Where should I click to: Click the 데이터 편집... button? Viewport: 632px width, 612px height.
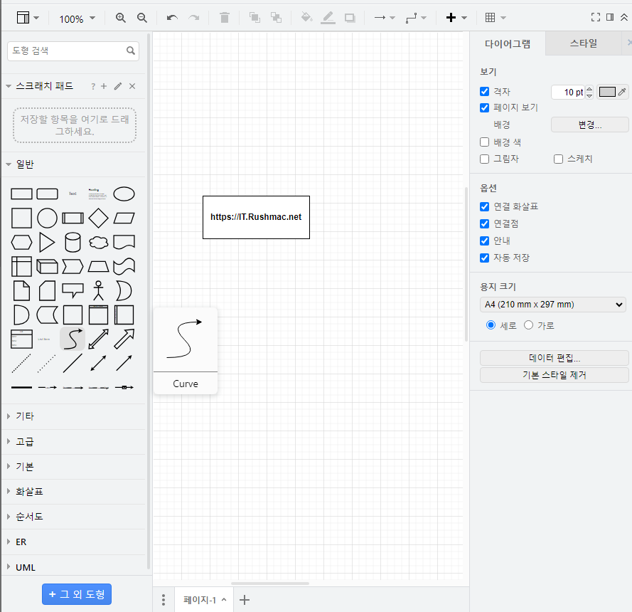click(555, 358)
